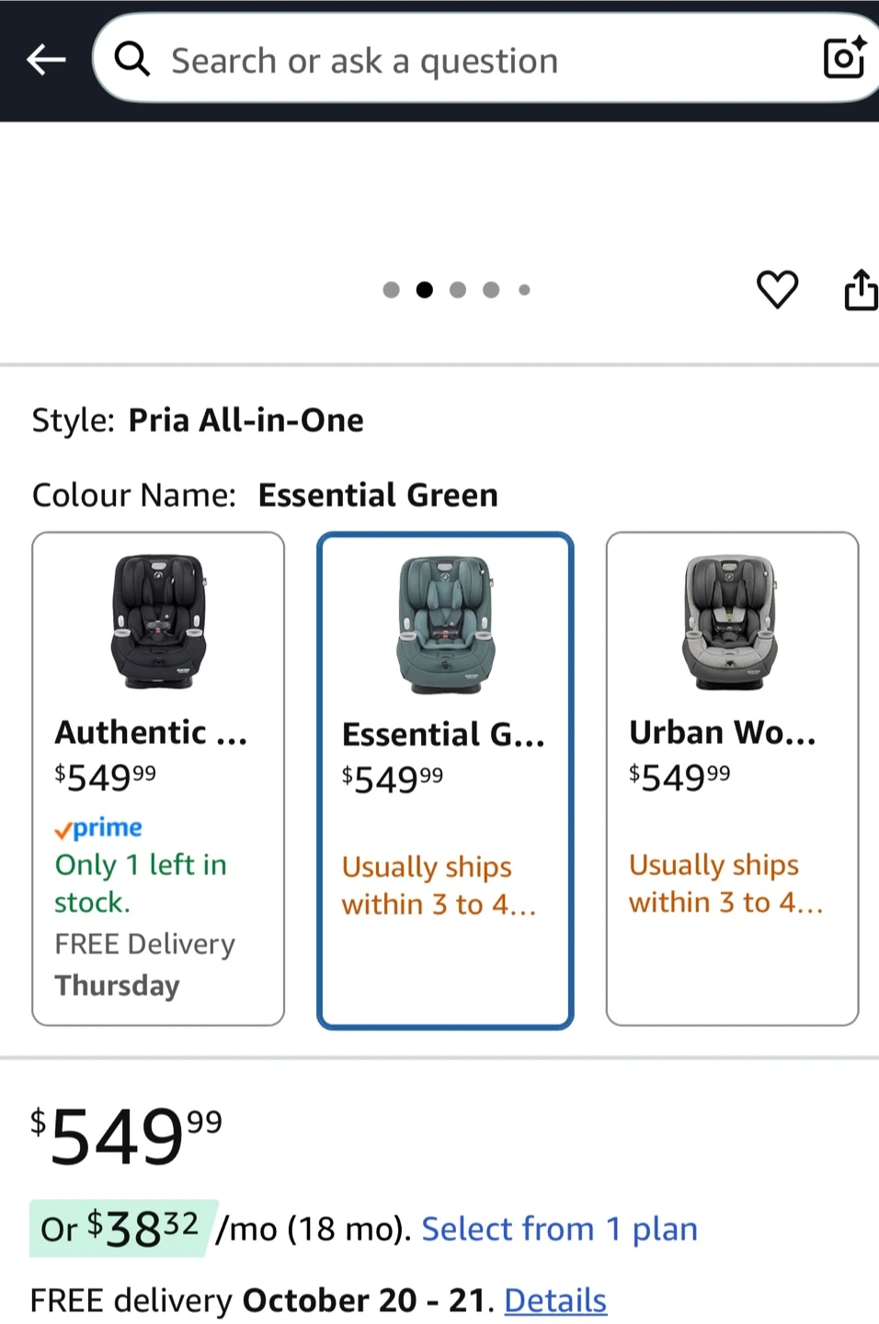Image resolution: width=879 pixels, height=1324 pixels.
Task: Open the Select from 1 plan link
Action: click(559, 1229)
